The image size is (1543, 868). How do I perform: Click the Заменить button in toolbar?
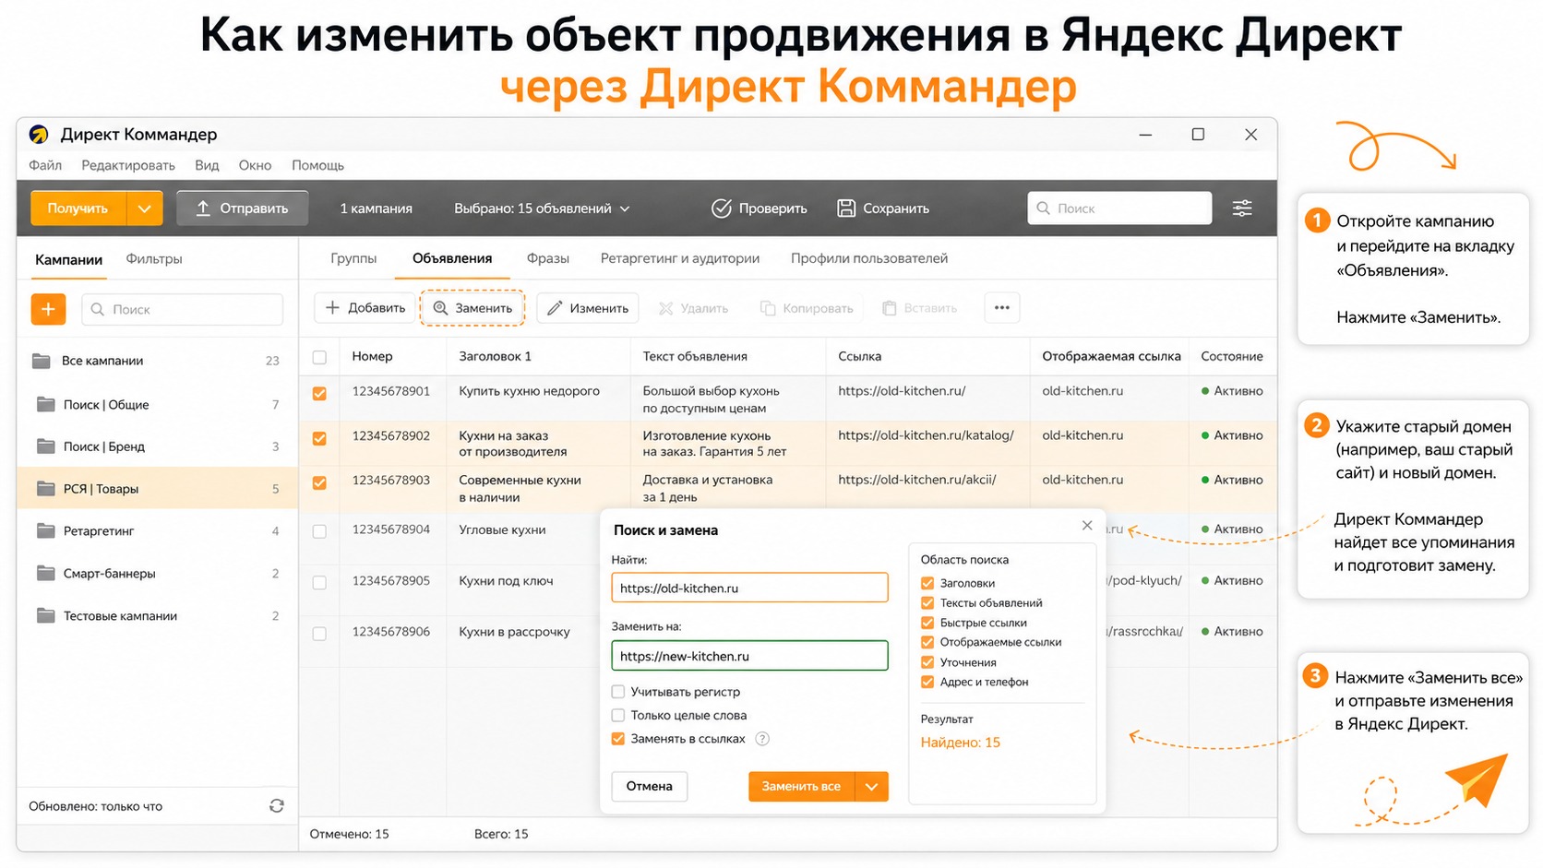[x=472, y=308]
